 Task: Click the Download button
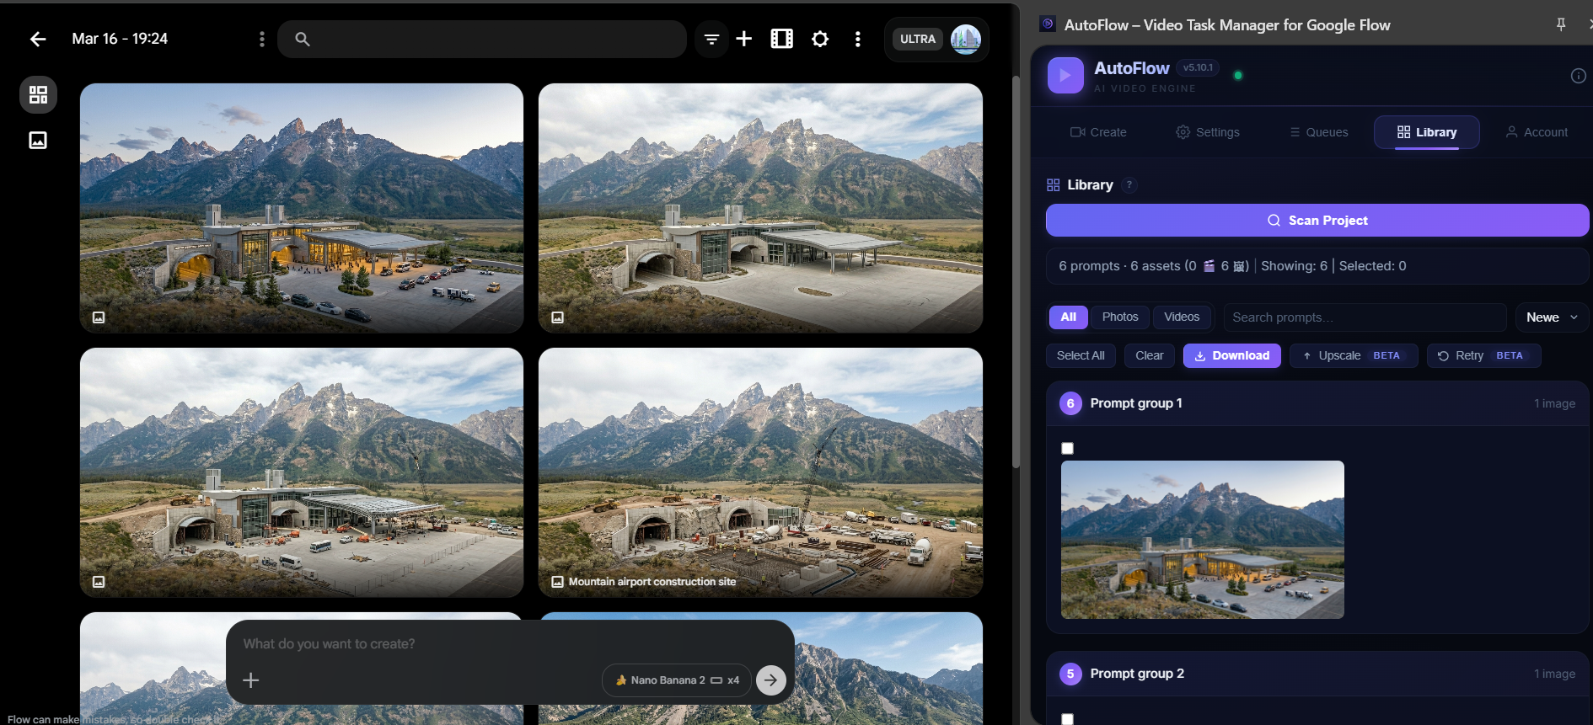coord(1231,356)
